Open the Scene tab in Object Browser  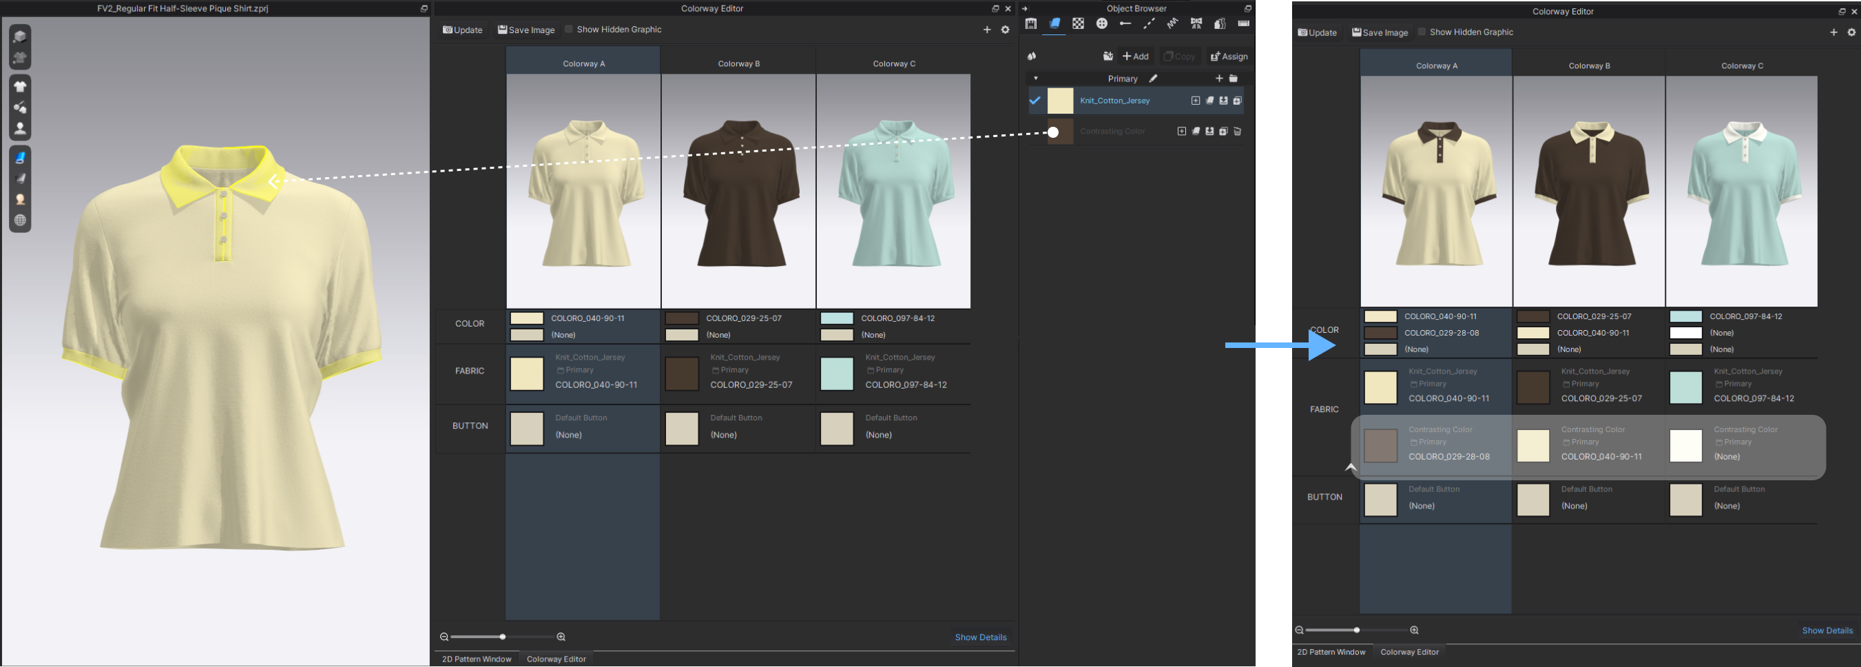coord(1031,24)
